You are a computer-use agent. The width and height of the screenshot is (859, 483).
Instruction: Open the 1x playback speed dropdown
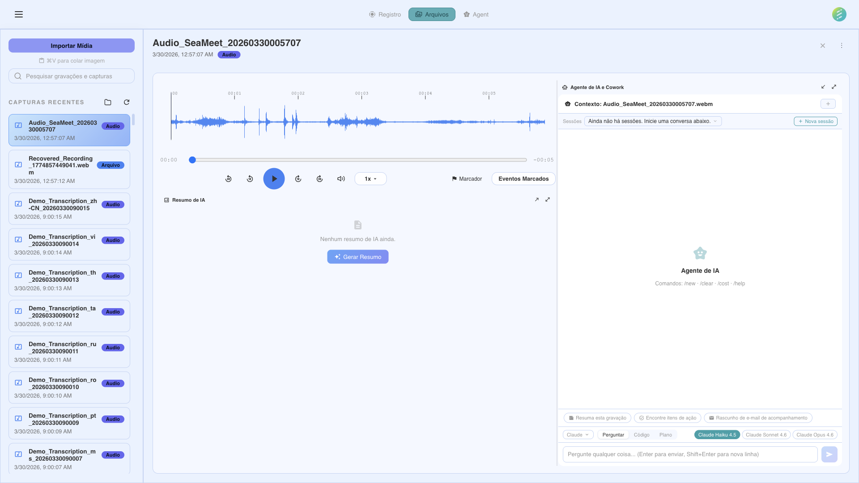[370, 178]
